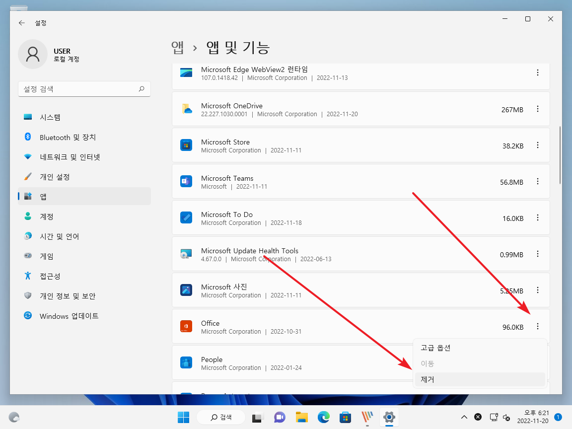Screen dimensions: 572x429
Task: Open more options for Microsoft OneDrive
Action: [537, 109]
